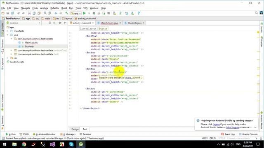
Task: Open the File menu
Action: pyautogui.click(x=3, y=8)
